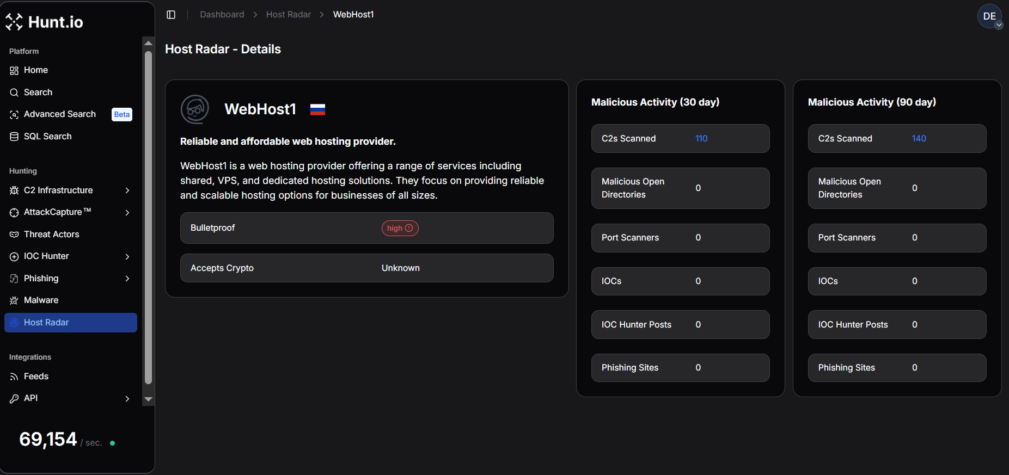Open SQL Search database icon
This screenshot has height=475, width=1009.
tap(14, 137)
